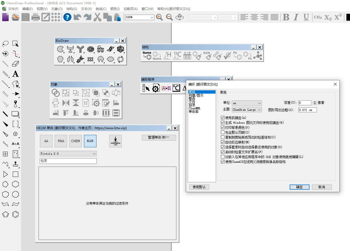The width and height of the screenshot is (350, 251).
Task: Apply Bold formatting
Action: pyautogui.click(x=286, y=17)
